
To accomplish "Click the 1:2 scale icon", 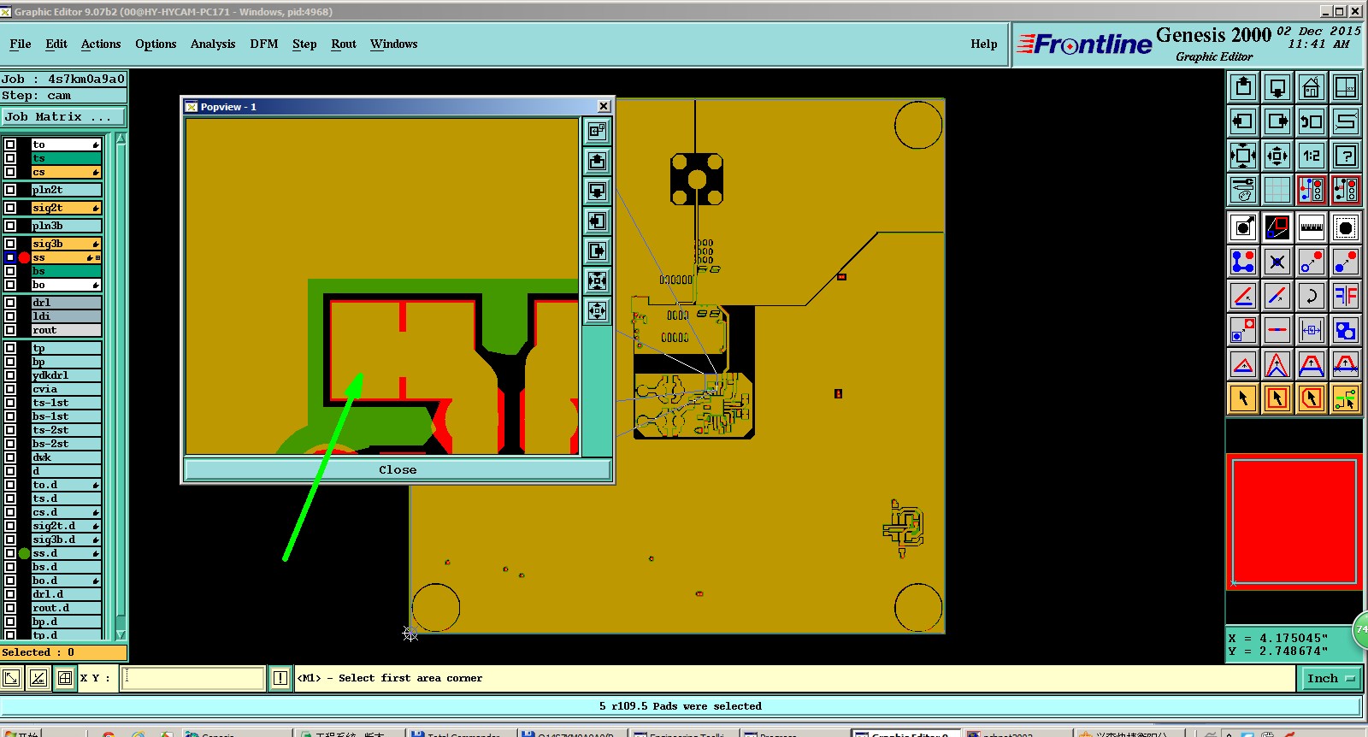I will click(x=1312, y=156).
